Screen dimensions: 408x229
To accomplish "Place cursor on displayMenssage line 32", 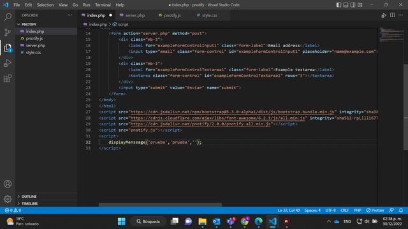I will point(155,142).
